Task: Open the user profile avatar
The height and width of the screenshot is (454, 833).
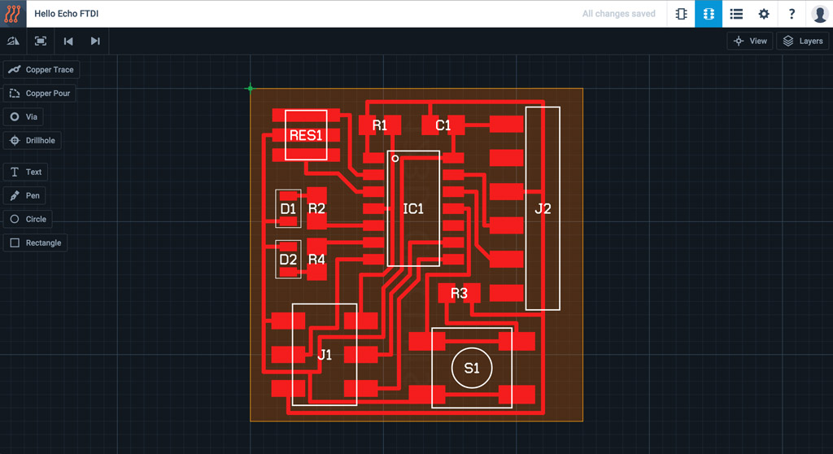Action: coord(819,14)
